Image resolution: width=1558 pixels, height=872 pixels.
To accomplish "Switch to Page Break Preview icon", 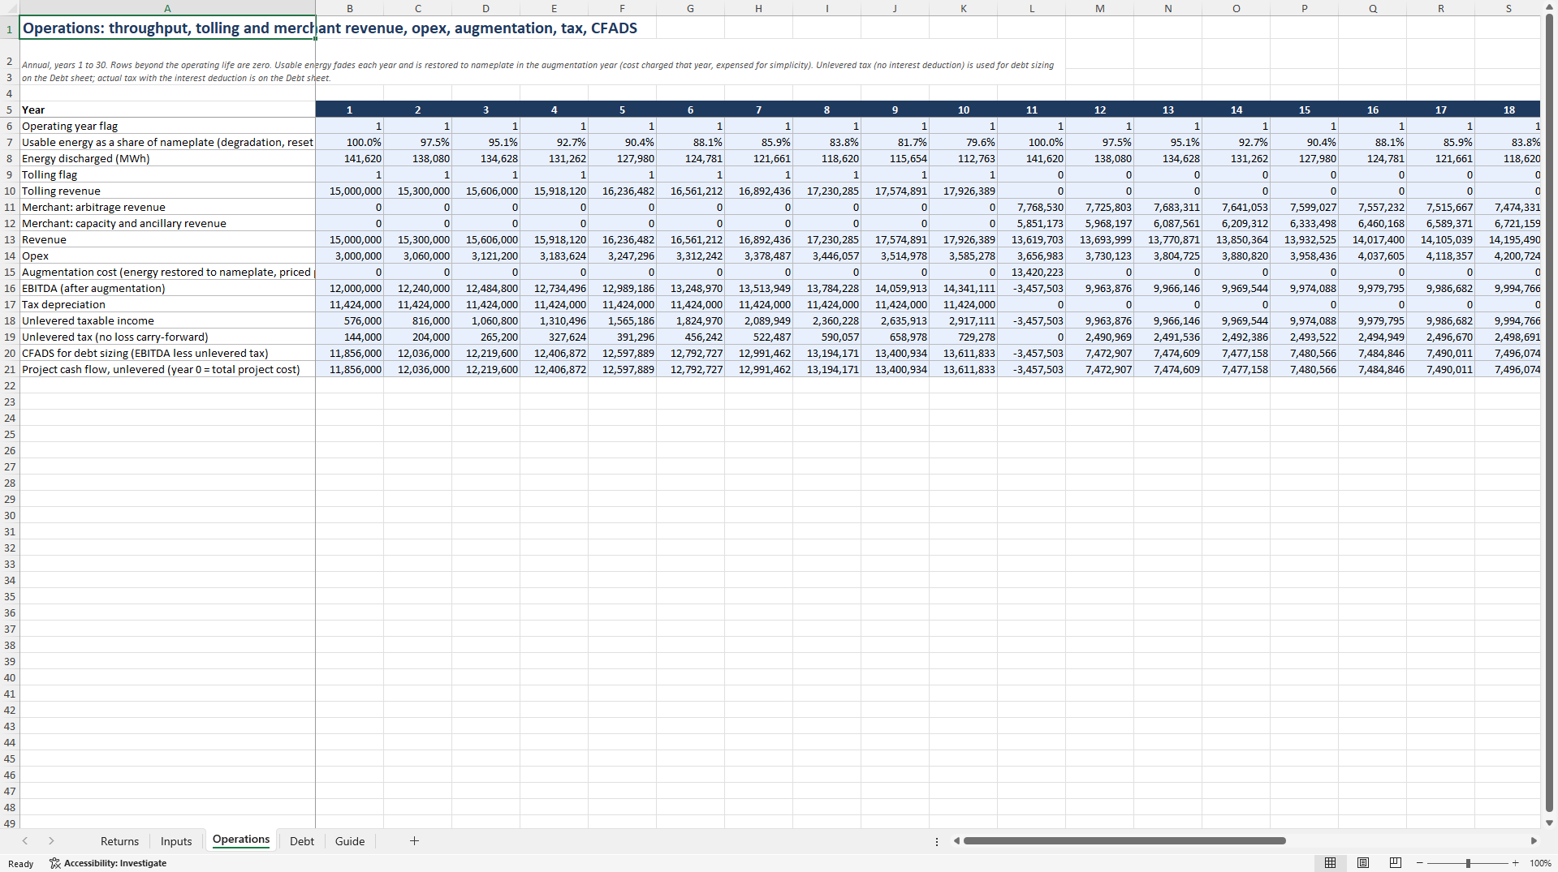I will point(1396,863).
